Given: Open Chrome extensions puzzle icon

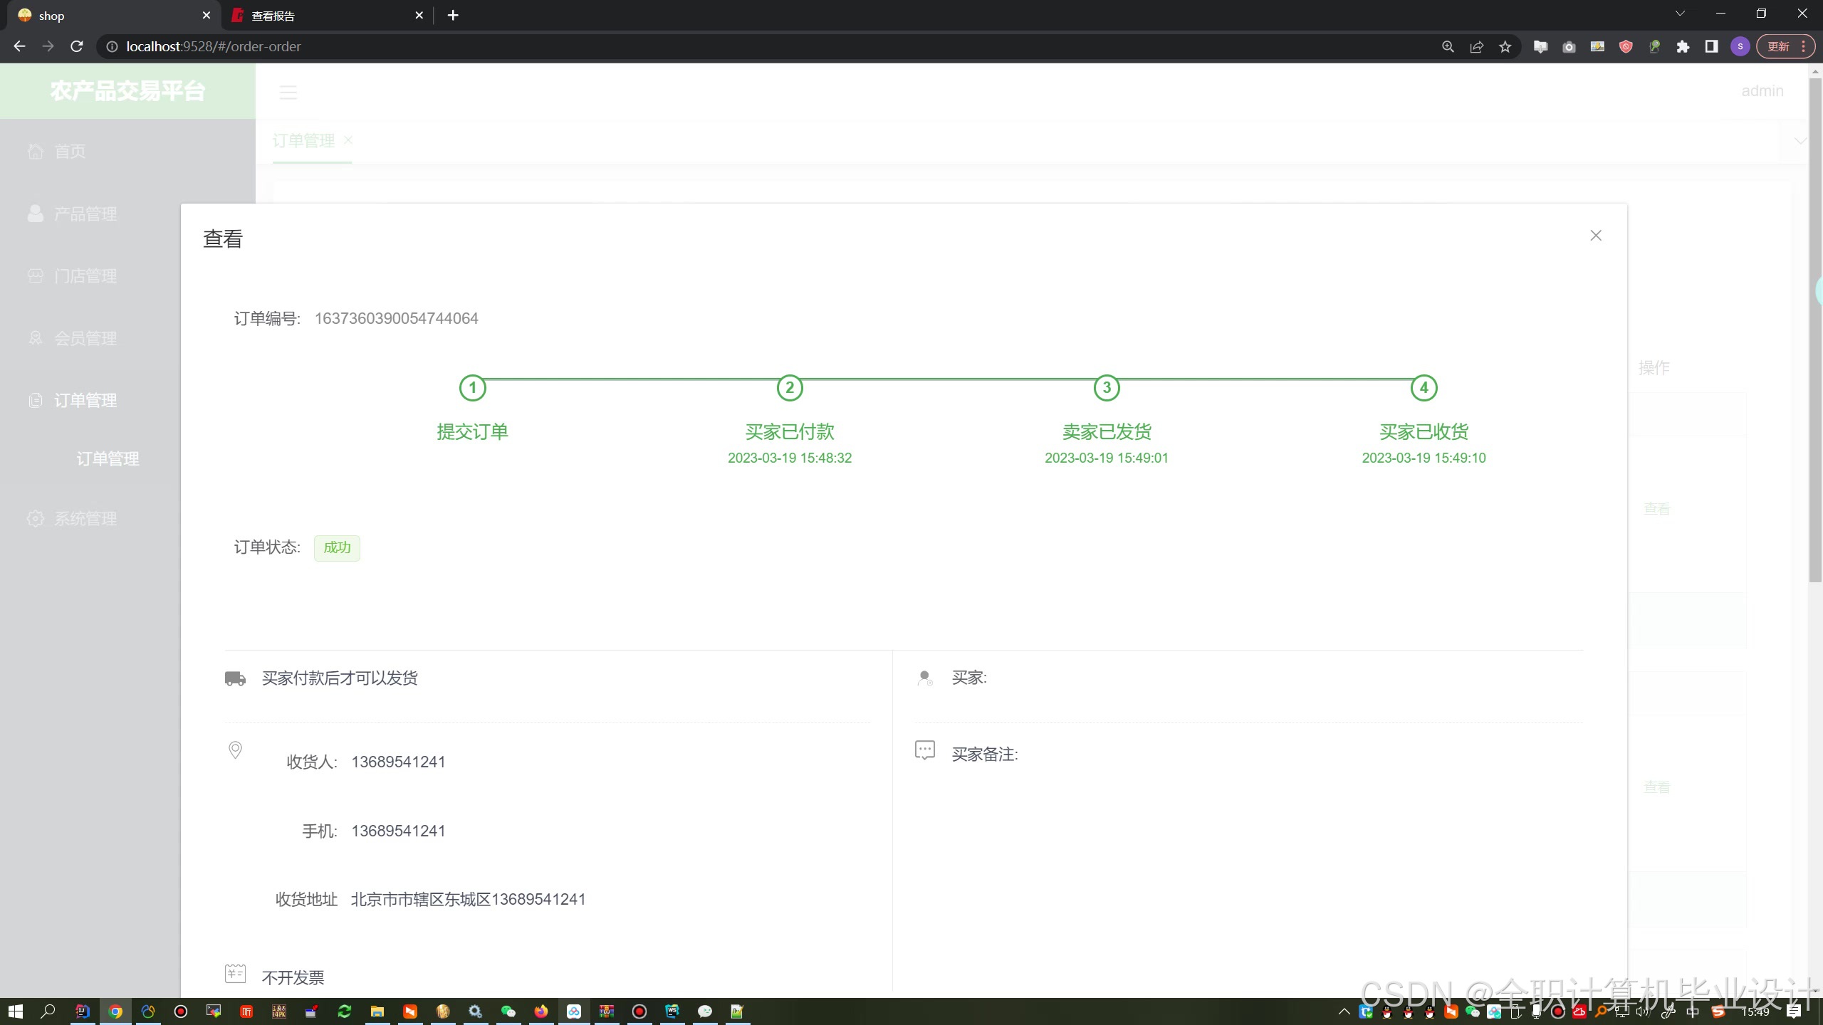Looking at the screenshot, I should tap(1683, 47).
